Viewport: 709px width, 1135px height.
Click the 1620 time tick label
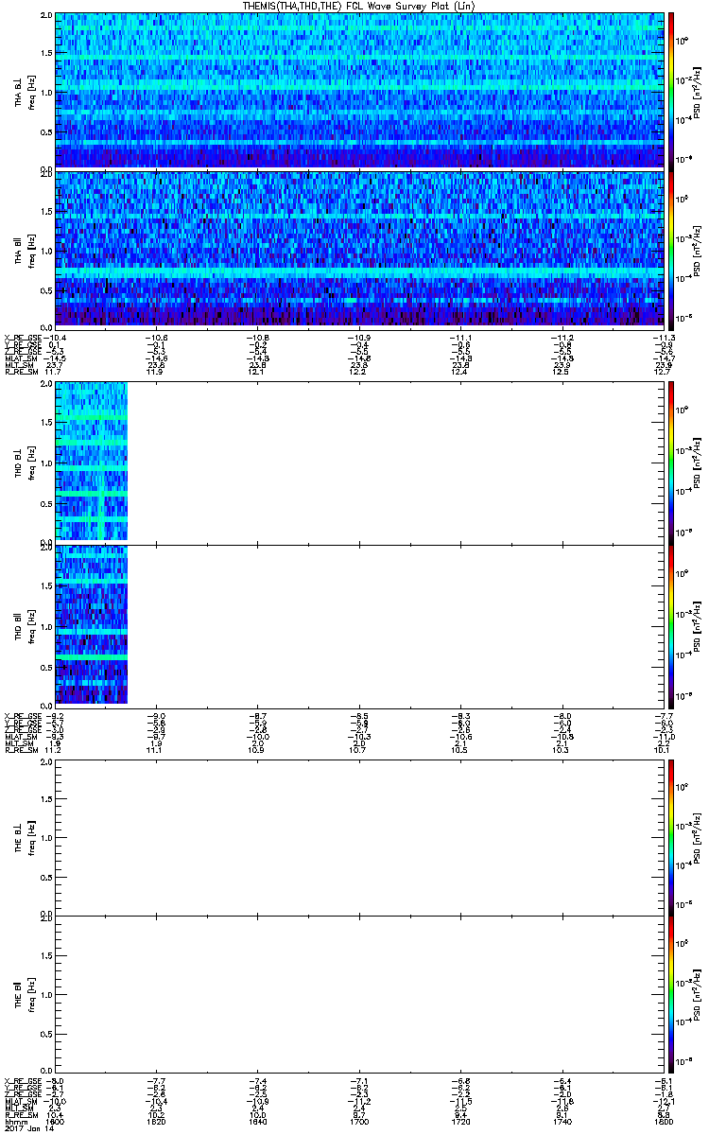[156, 1122]
